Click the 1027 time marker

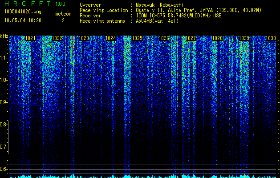191,38
